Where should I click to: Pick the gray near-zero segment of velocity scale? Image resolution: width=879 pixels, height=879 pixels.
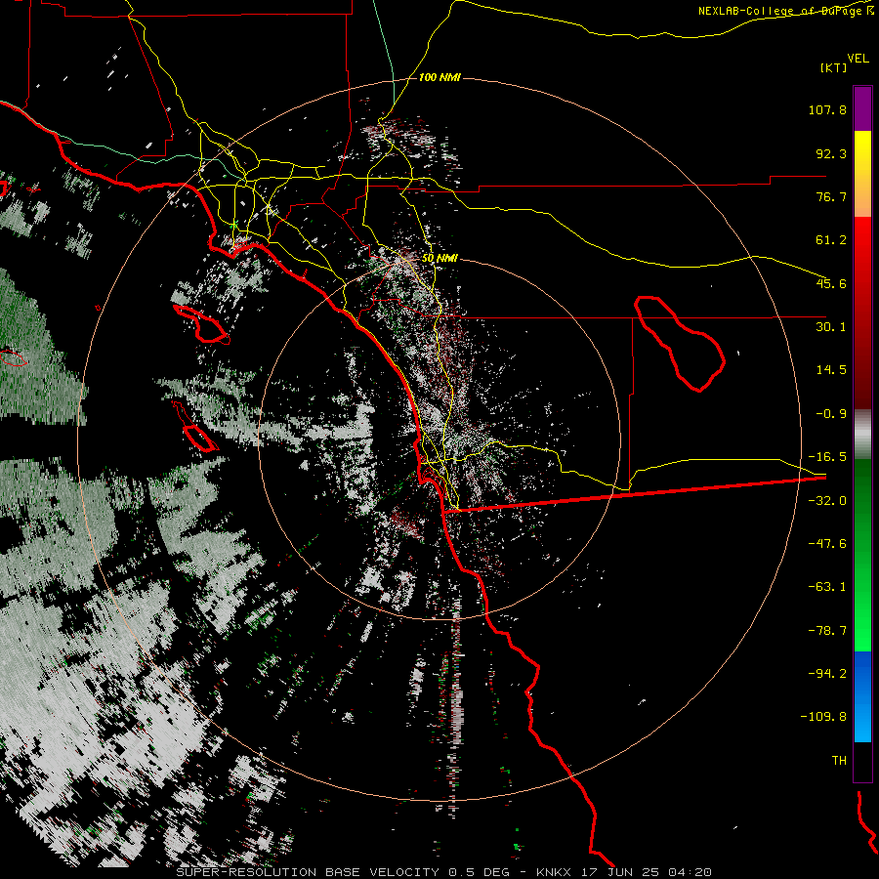[x=862, y=435]
